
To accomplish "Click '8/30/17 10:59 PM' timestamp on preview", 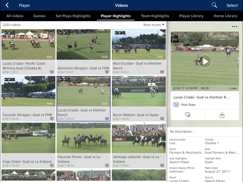I will pos(185,88).
